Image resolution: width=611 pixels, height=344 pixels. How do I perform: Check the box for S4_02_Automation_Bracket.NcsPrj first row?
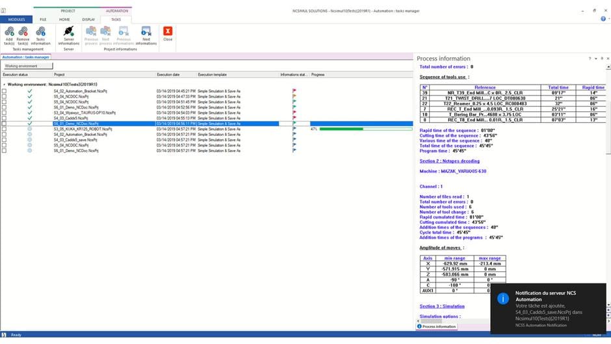(5, 91)
